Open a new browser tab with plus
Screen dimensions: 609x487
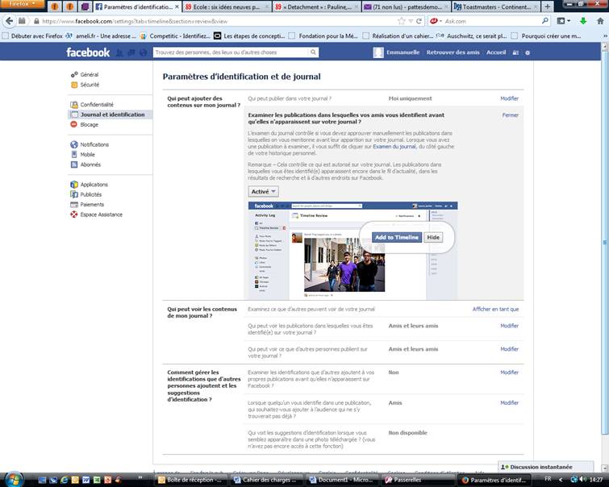click(x=547, y=6)
